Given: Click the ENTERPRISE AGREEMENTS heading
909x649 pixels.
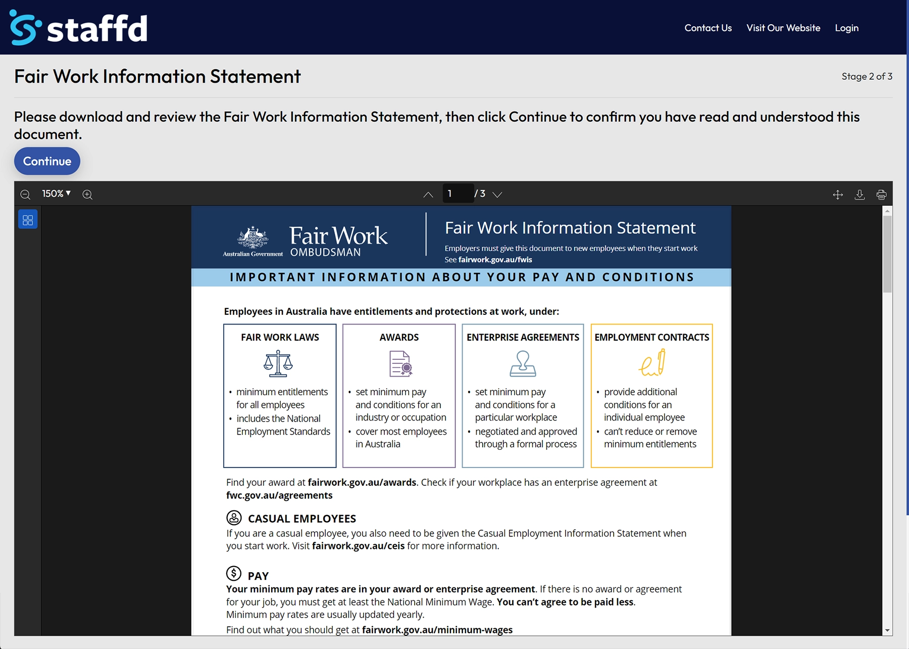Looking at the screenshot, I should coord(523,337).
